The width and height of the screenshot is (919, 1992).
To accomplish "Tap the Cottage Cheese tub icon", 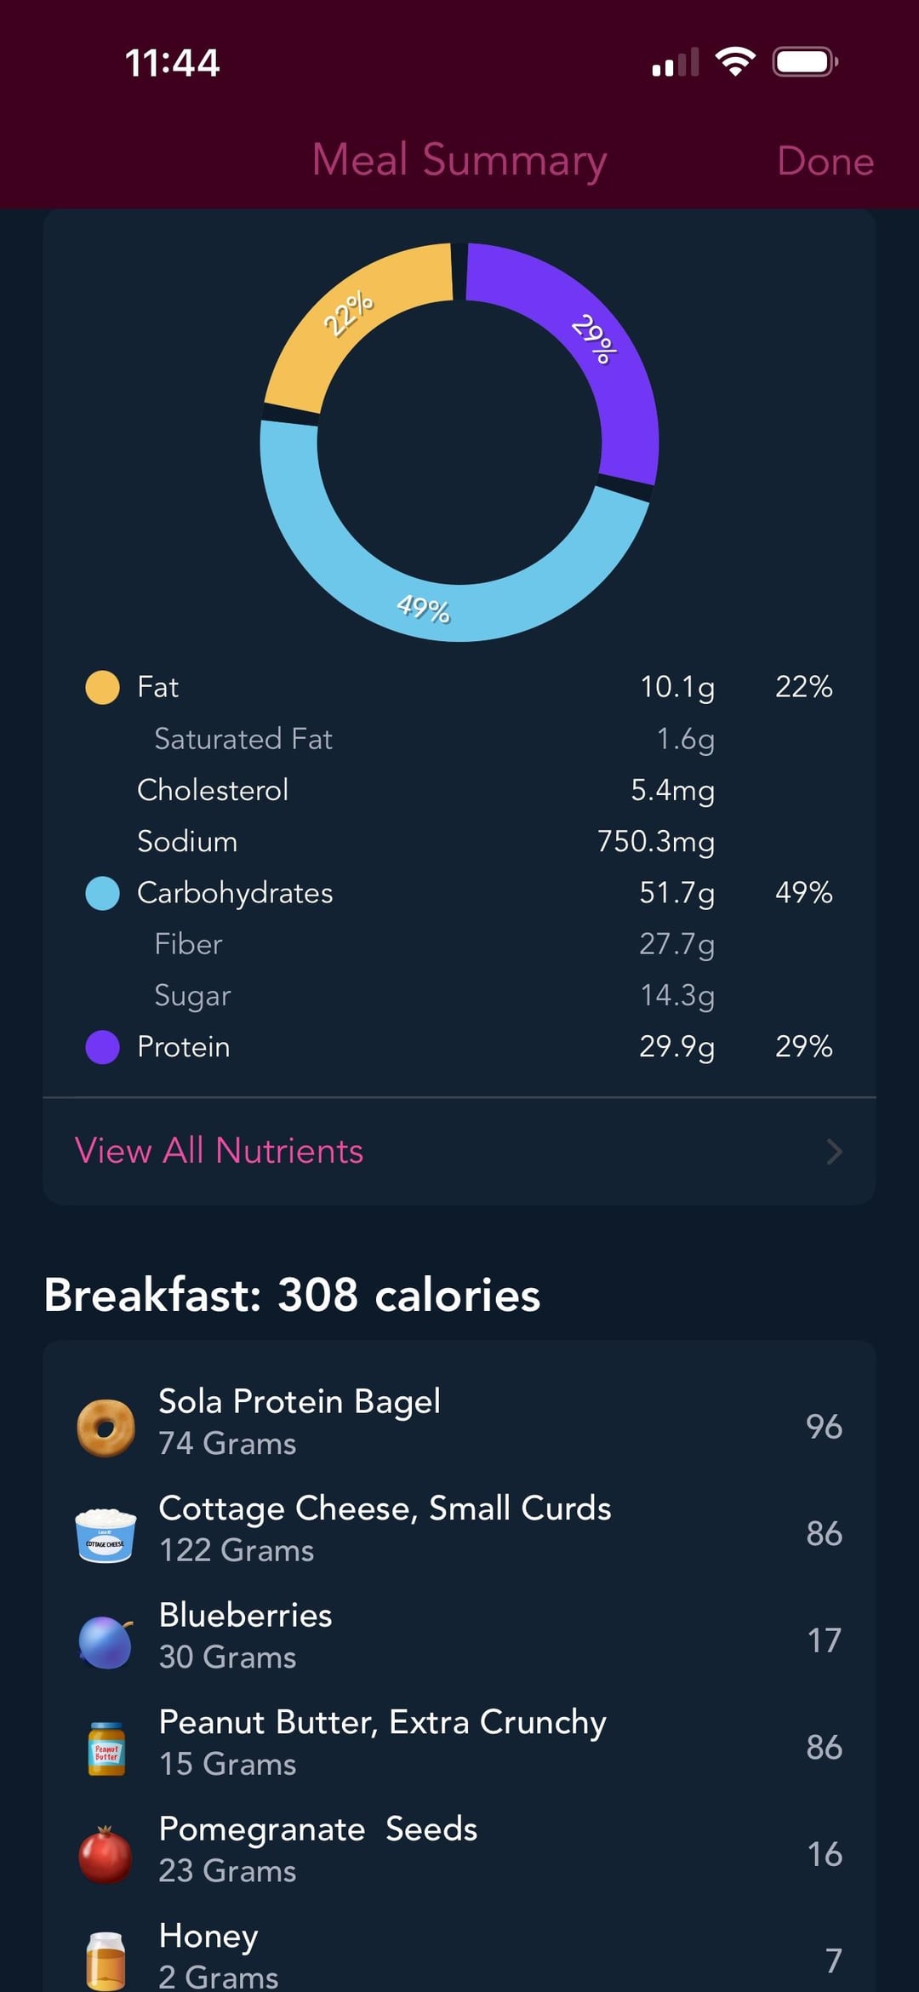I will (106, 1534).
